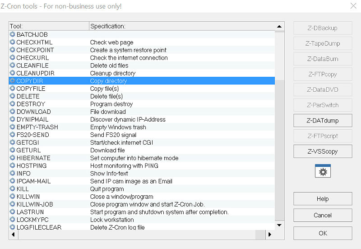The height and width of the screenshot is (249, 361).
Task: Click the CLEANUPDIR gear icon
Action: tap(13, 73)
